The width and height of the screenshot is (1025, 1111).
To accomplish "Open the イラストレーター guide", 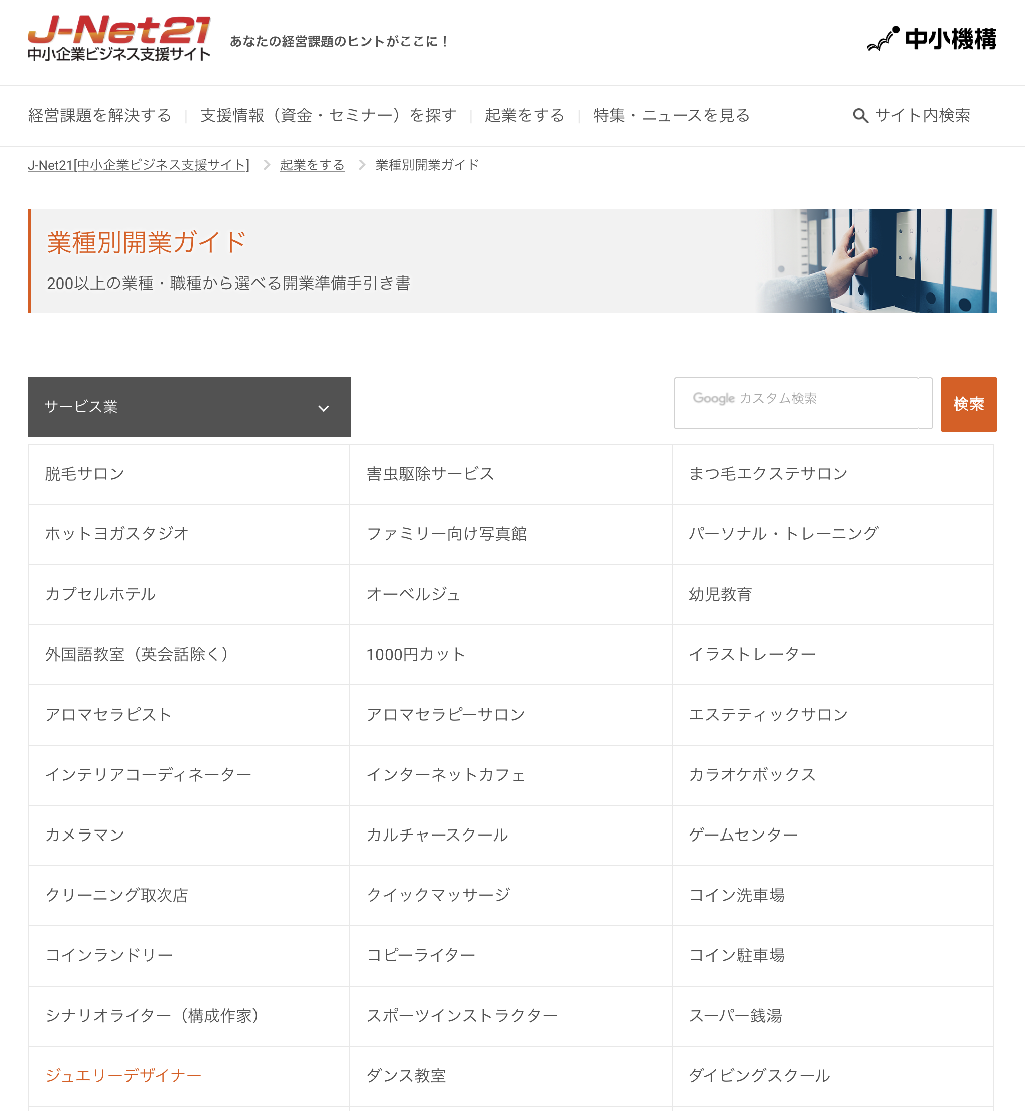I will tap(833, 655).
